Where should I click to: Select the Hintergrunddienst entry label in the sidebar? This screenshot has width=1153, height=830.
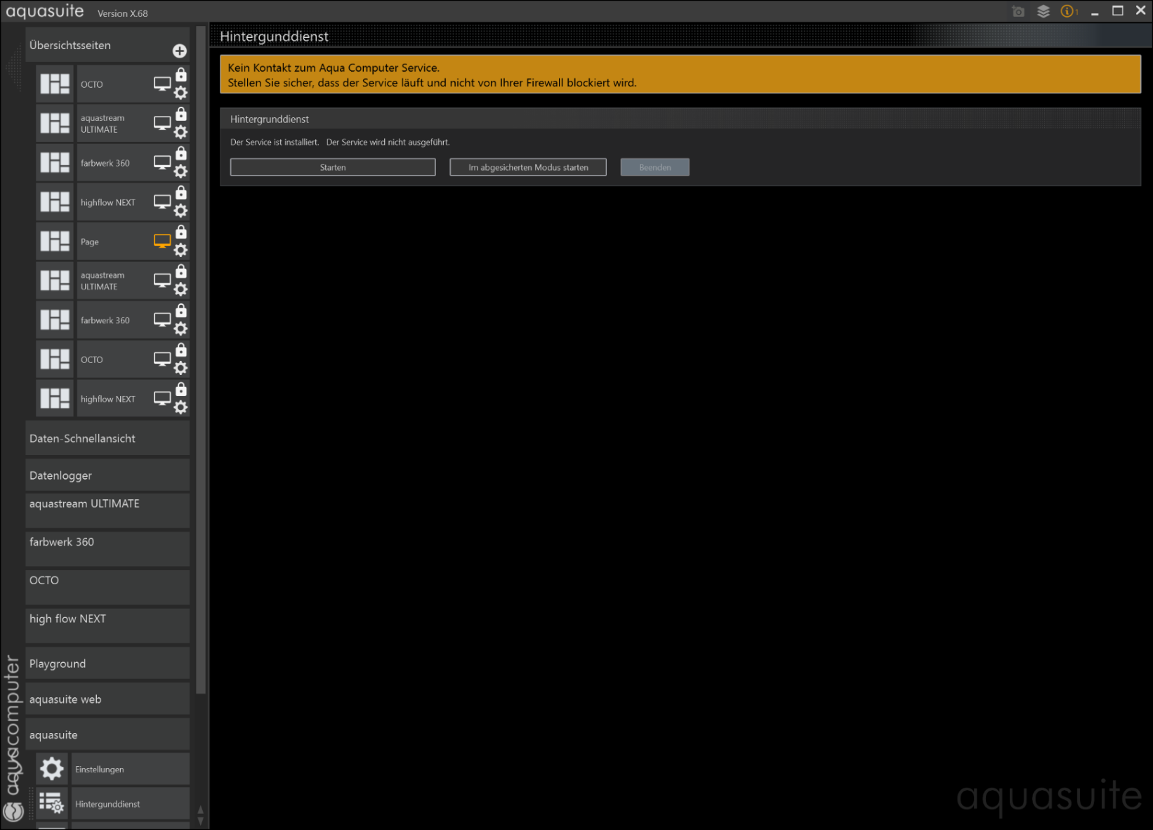pos(131,803)
